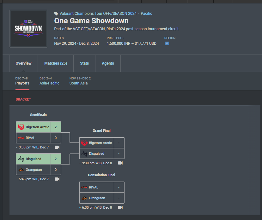Click Disguised logo in semifinals
This screenshot has height=220, width=262.
pyautogui.click(x=21, y=159)
